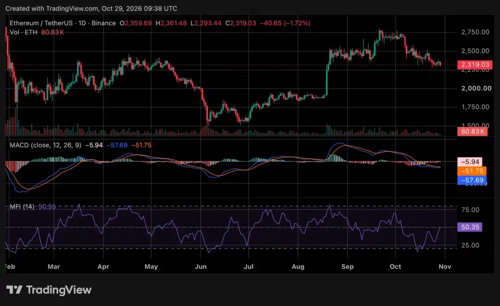Click the 'Aug' time axis label
Image resolution: width=500 pixels, height=306 pixels.
pyautogui.click(x=298, y=266)
